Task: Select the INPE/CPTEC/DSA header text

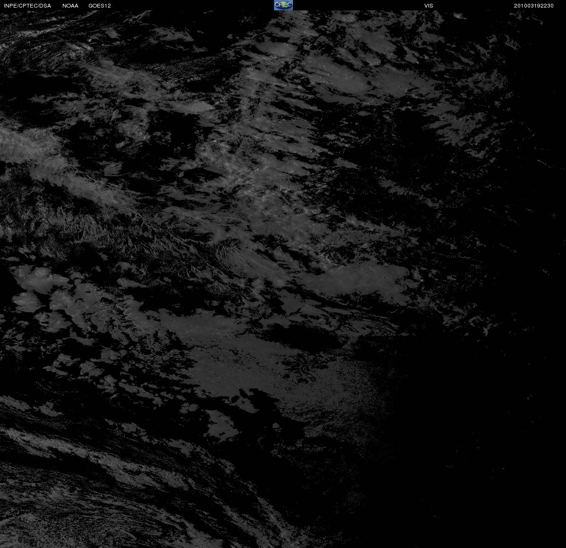Action: pos(27,6)
